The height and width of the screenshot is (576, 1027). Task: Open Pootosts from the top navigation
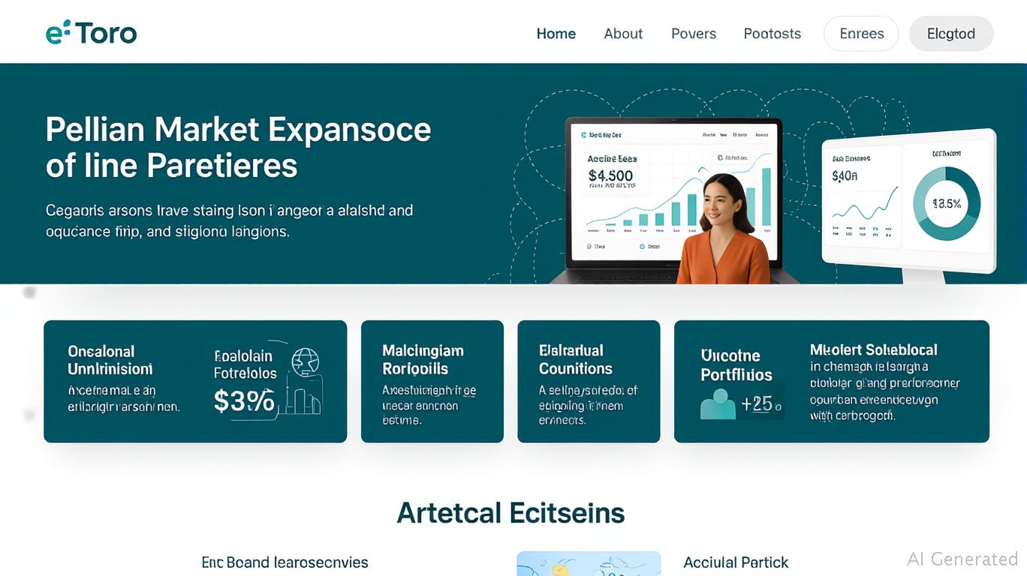pos(772,34)
